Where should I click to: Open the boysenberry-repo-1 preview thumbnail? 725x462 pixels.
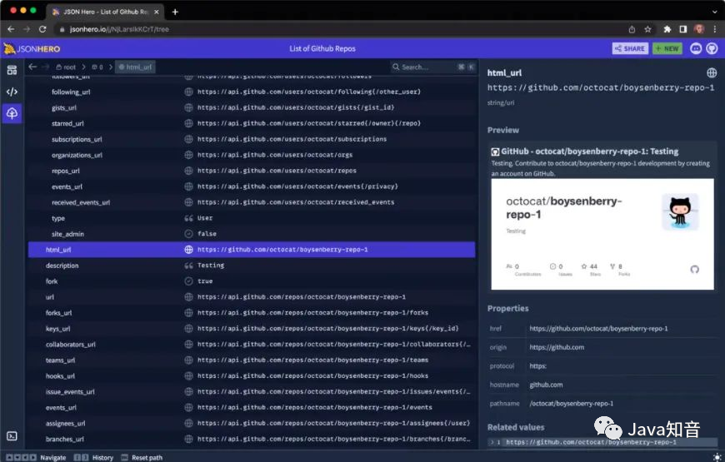point(602,233)
